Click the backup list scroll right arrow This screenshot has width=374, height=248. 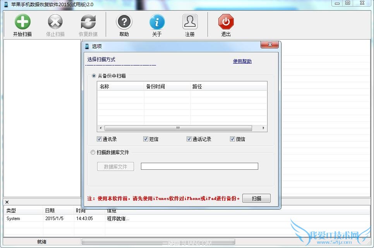tap(263, 128)
